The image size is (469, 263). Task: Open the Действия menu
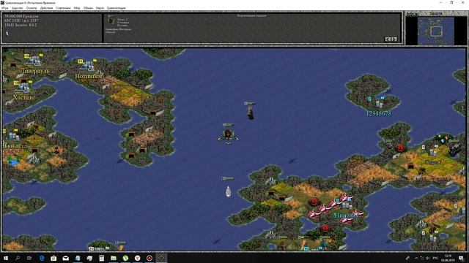click(46, 8)
